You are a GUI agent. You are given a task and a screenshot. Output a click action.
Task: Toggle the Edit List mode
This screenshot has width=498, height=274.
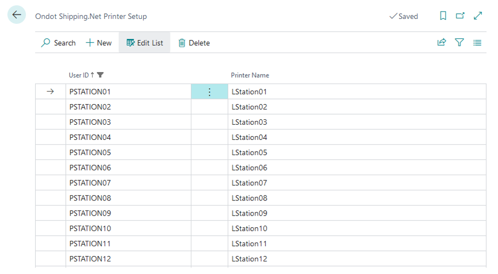point(145,43)
